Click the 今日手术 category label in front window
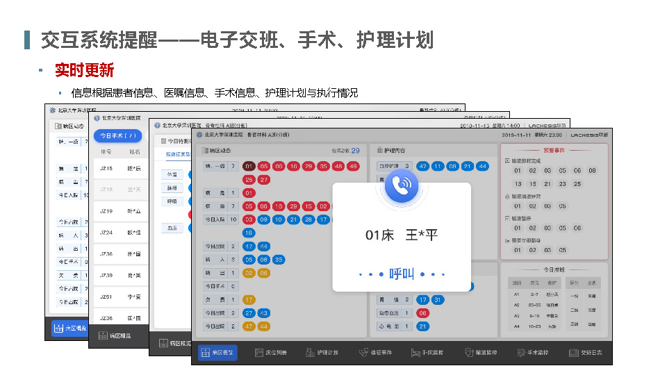The image size is (667, 375). tap(215, 286)
